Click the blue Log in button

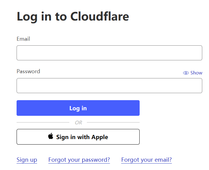pos(78,108)
